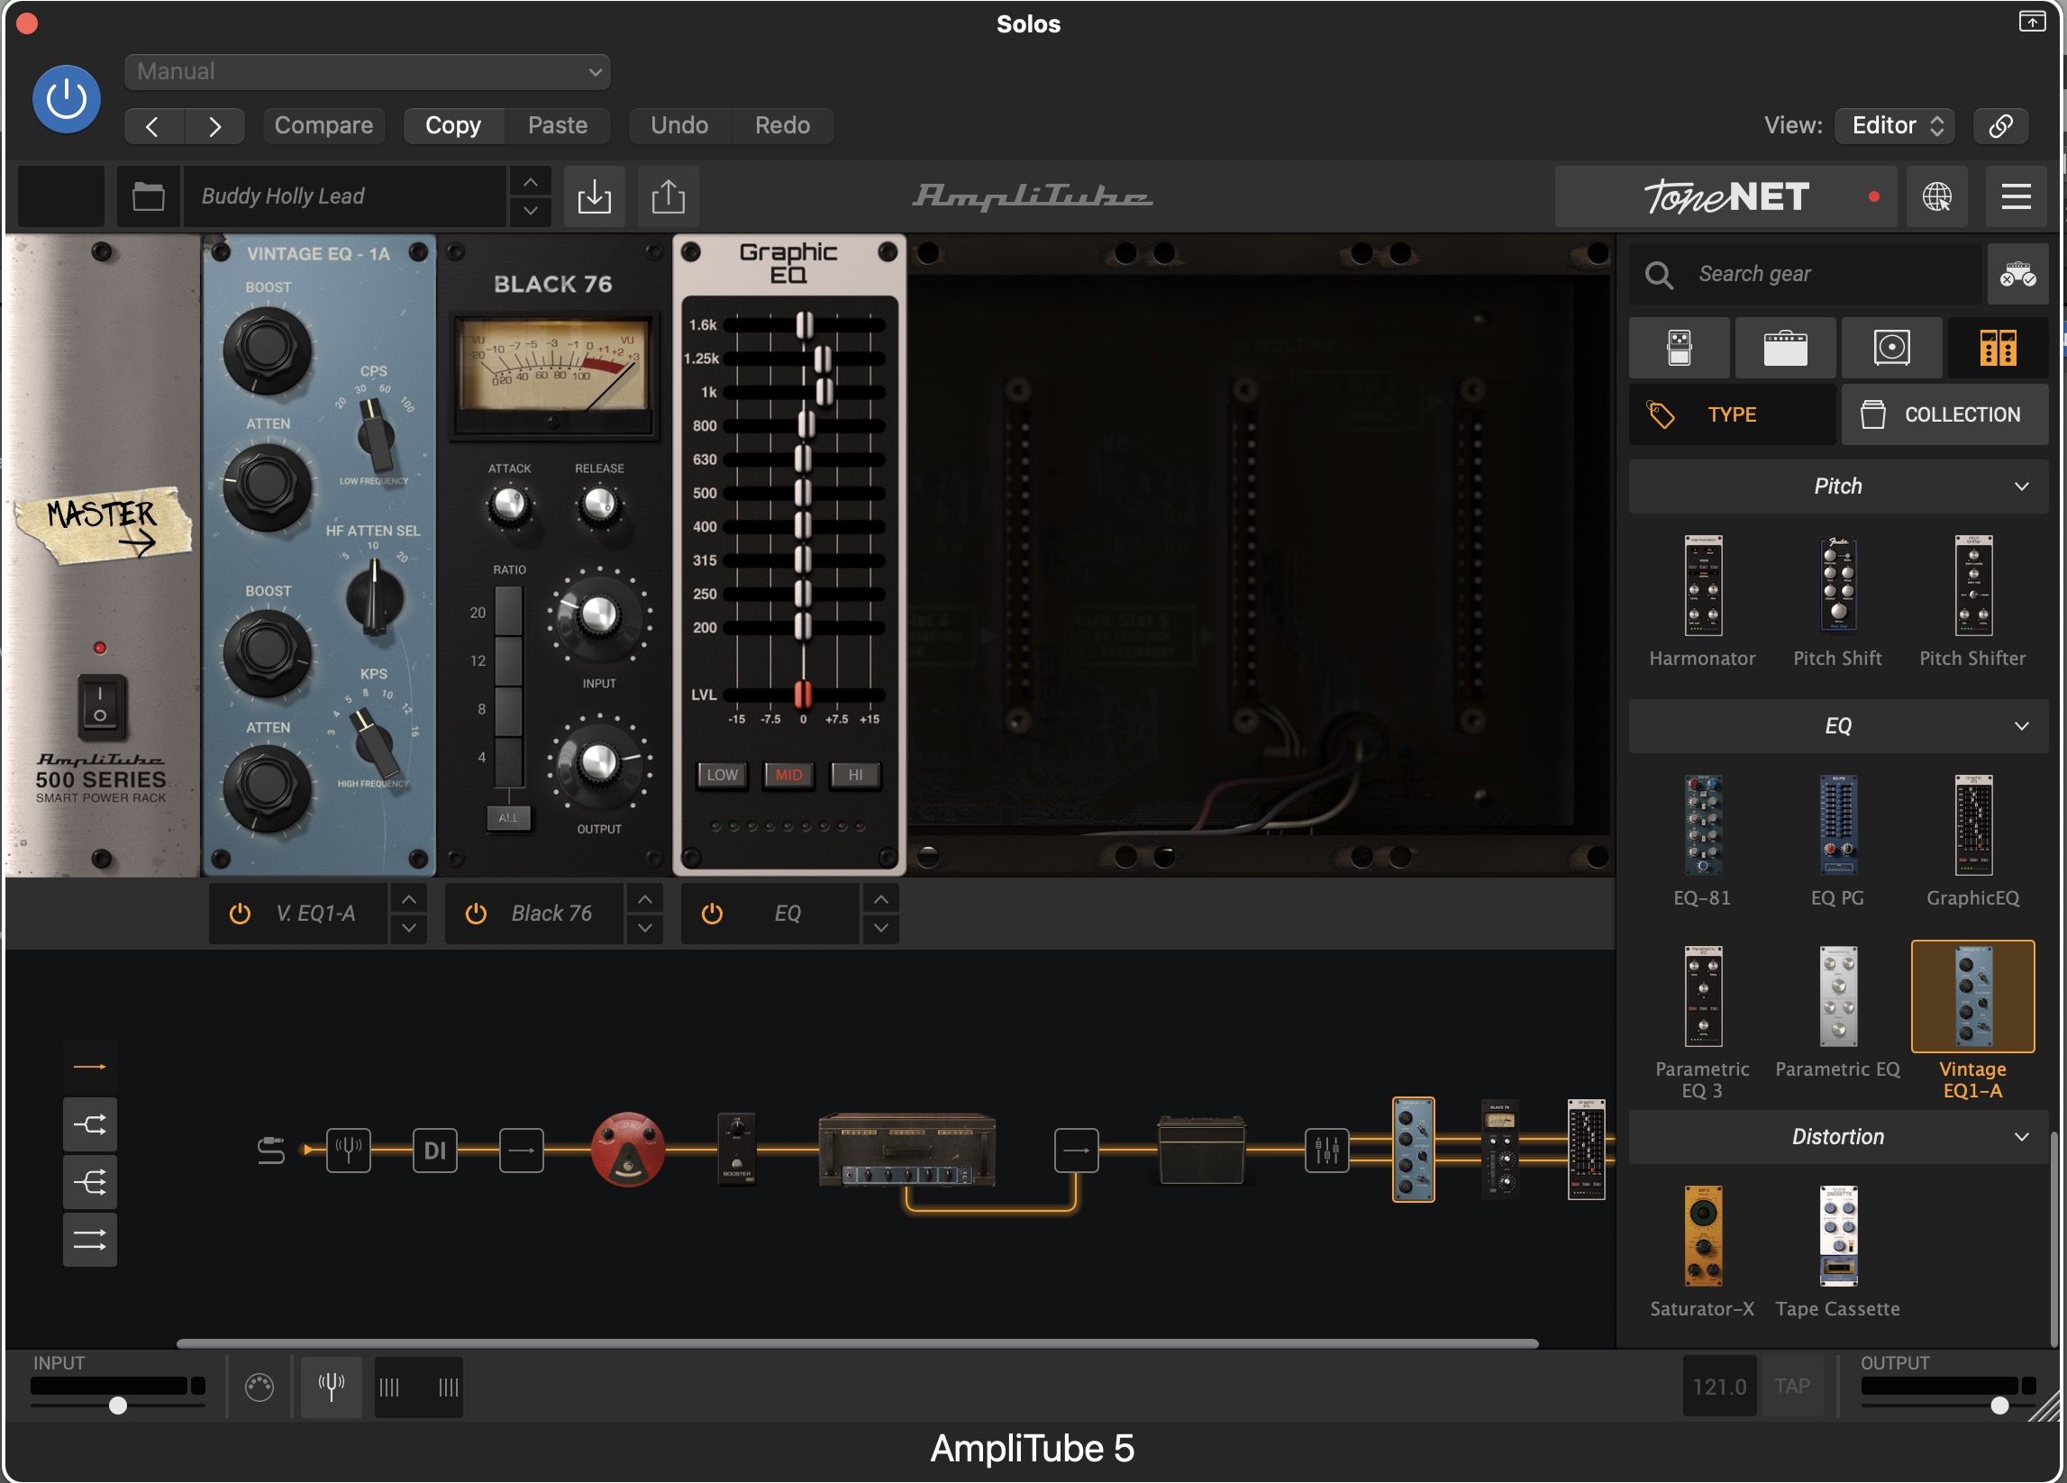The height and width of the screenshot is (1483, 2067).
Task: Click the Redo button
Action: [x=782, y=125]
